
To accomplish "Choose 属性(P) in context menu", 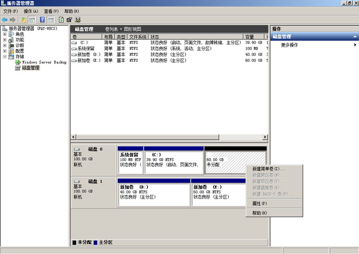I will [x=259, y=204].
